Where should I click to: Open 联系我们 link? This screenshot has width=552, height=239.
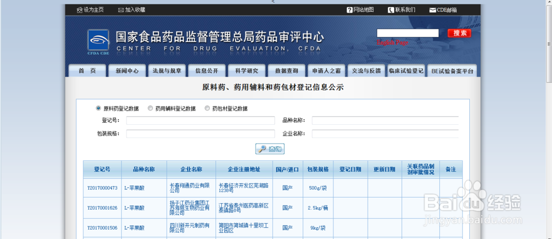405,10
